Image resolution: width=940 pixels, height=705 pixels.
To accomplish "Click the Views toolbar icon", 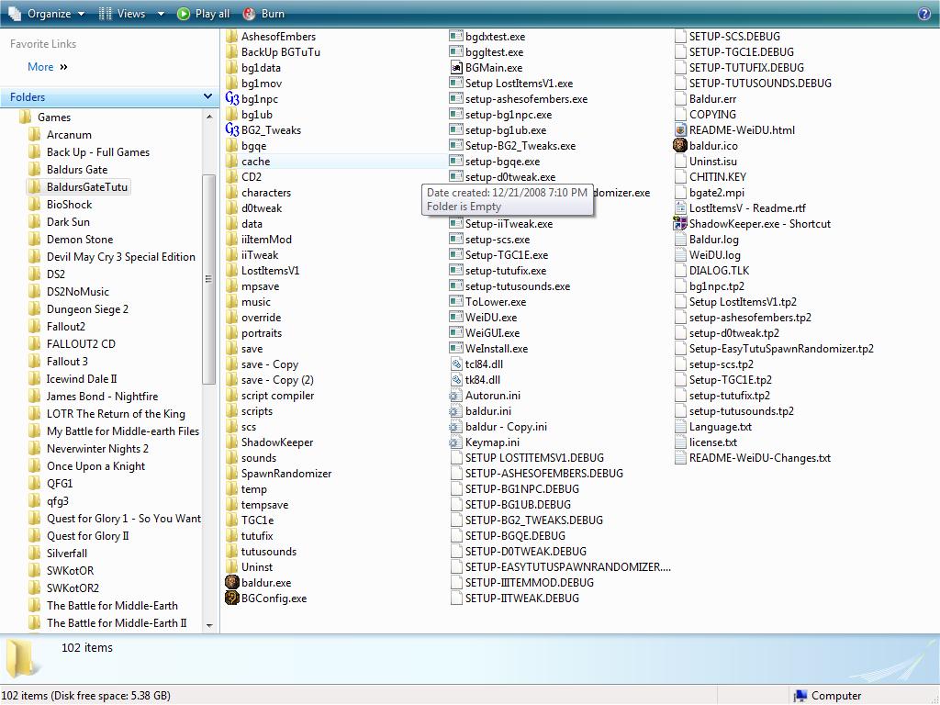I will 105,13.
